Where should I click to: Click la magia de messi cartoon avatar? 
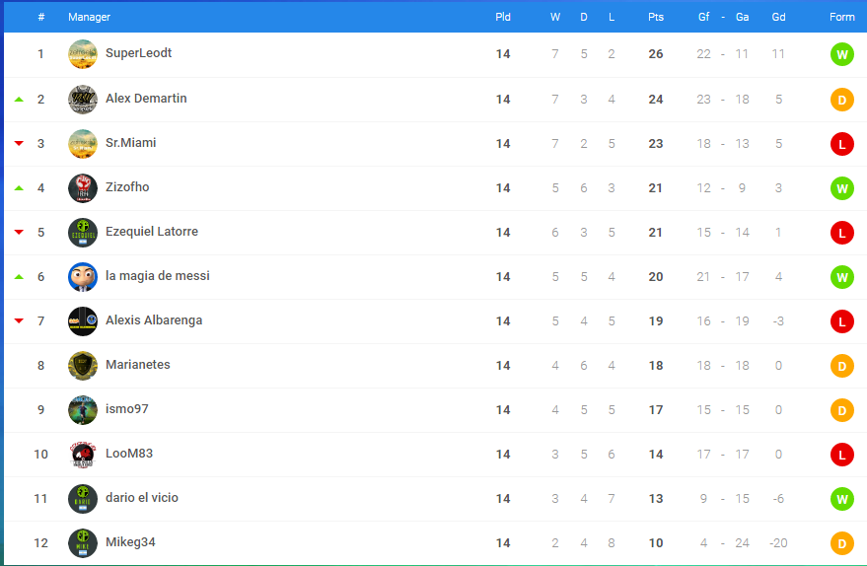83,277
